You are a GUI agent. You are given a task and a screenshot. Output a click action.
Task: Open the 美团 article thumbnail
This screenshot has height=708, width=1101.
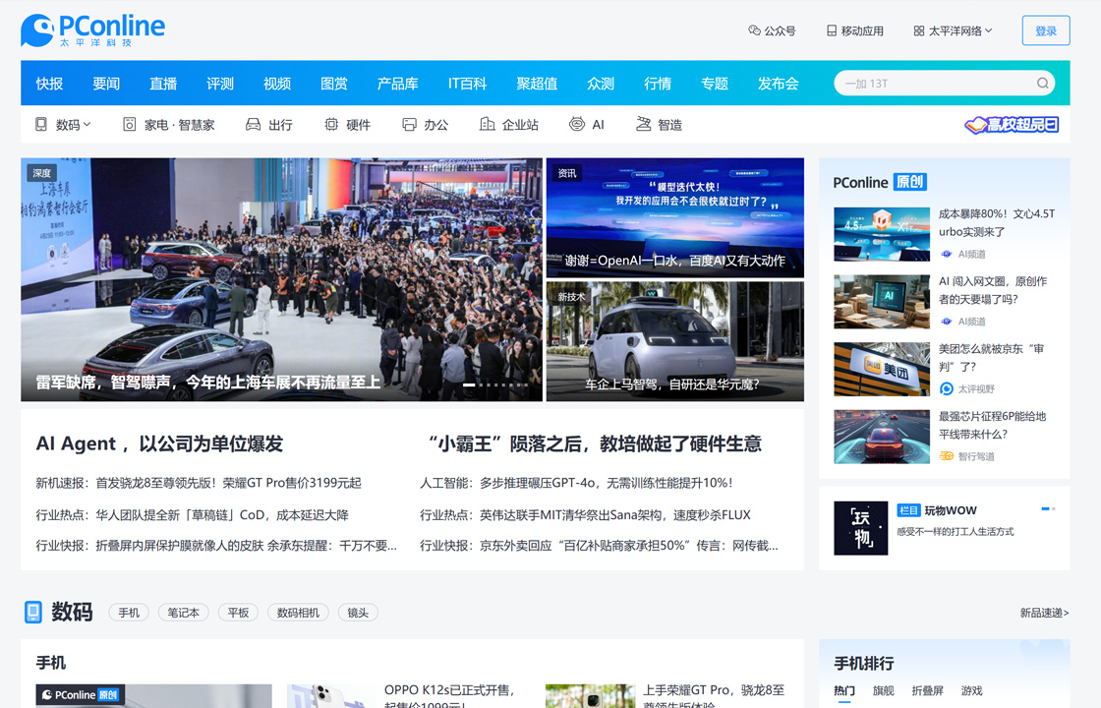(881, 369)
